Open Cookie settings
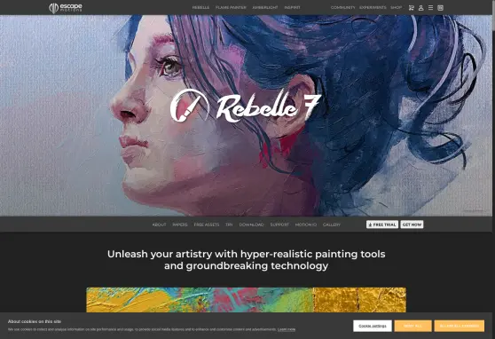 [x=373, y=326]
